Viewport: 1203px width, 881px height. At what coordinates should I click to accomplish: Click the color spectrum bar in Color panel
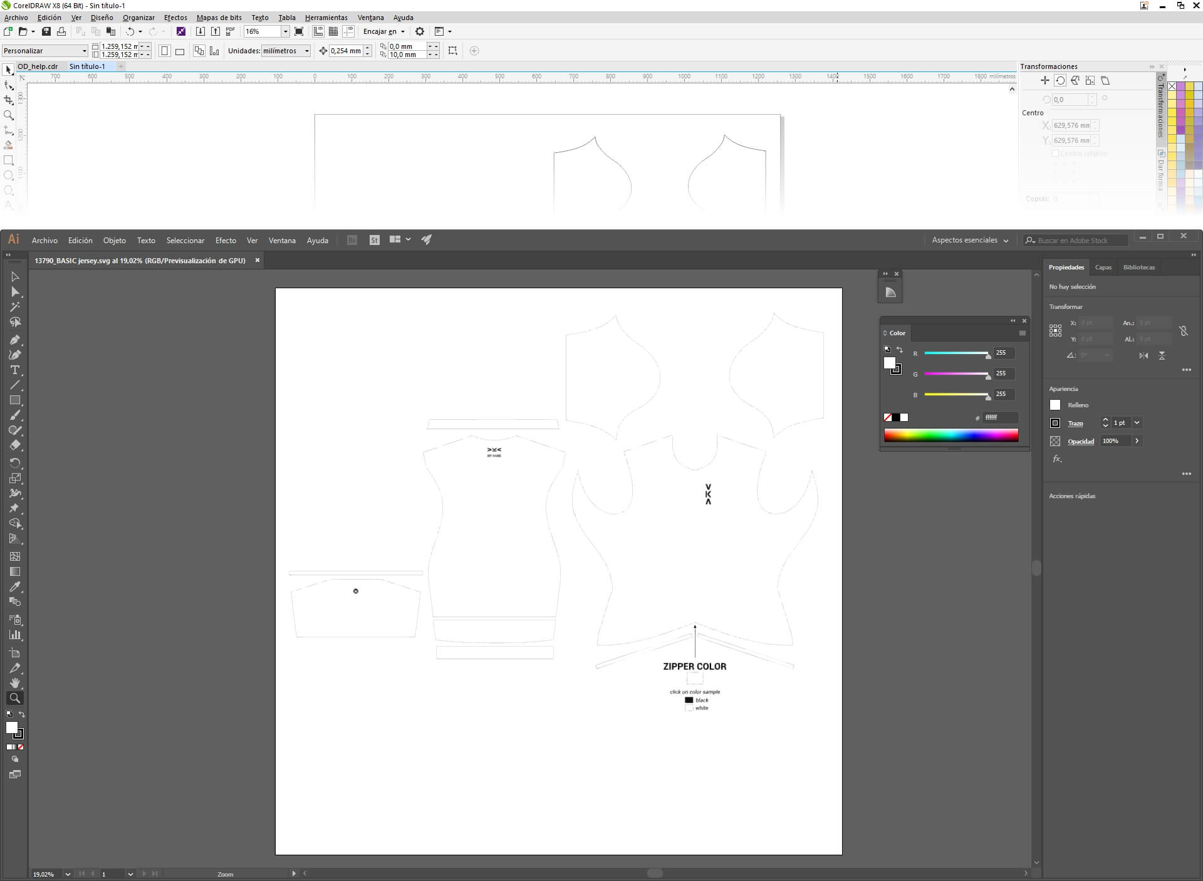point(951,435)
